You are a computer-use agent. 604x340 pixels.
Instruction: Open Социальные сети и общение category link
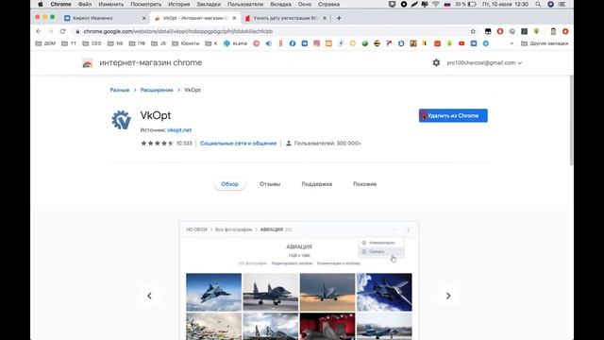238,143
